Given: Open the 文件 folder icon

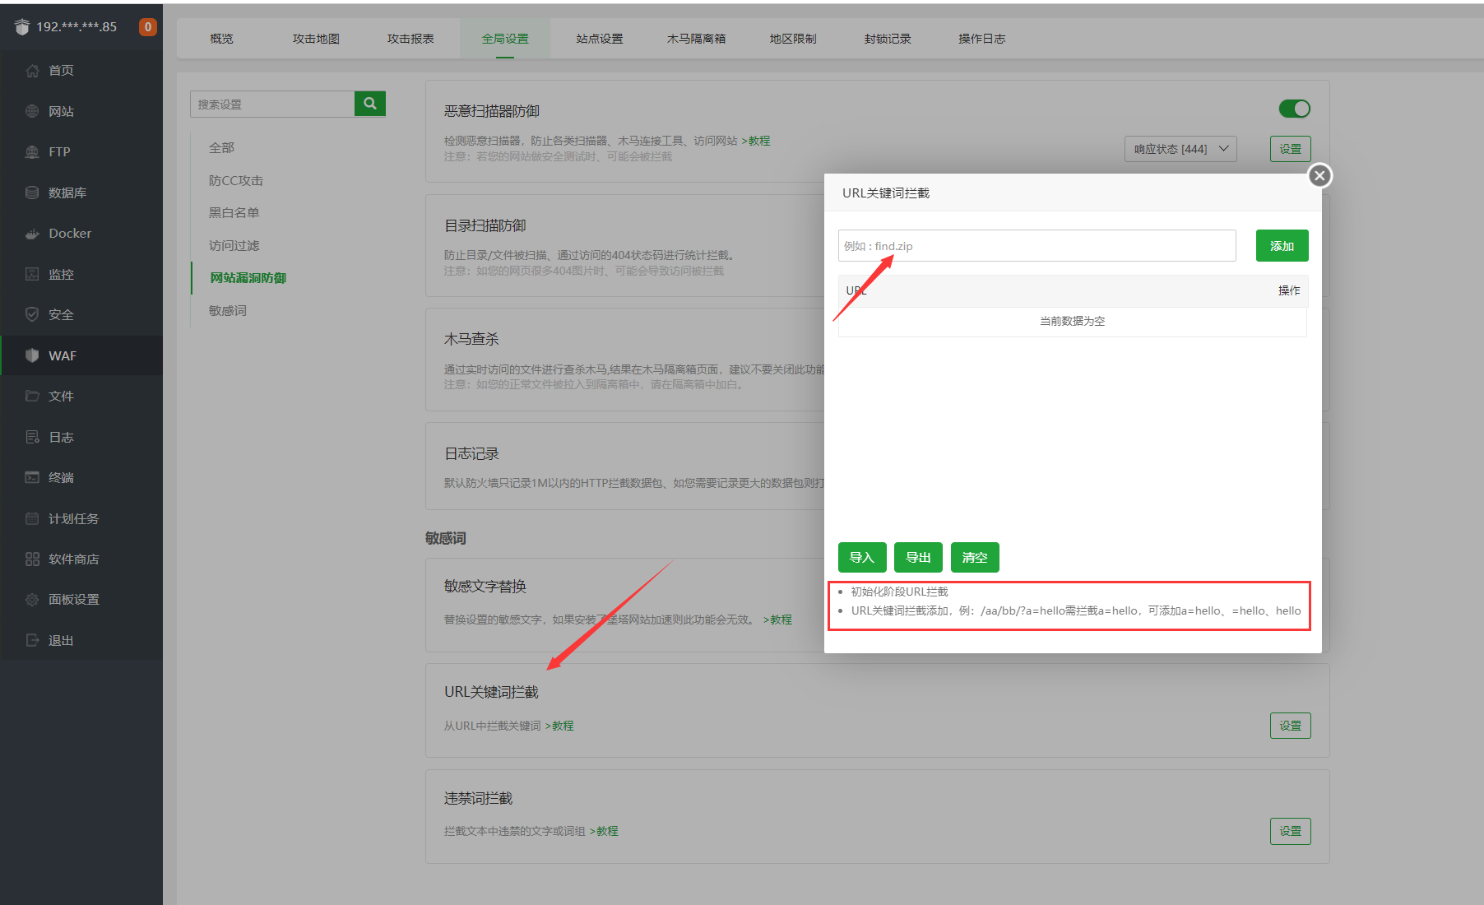Looking at the screenshot, I should [x=32, y=396].
